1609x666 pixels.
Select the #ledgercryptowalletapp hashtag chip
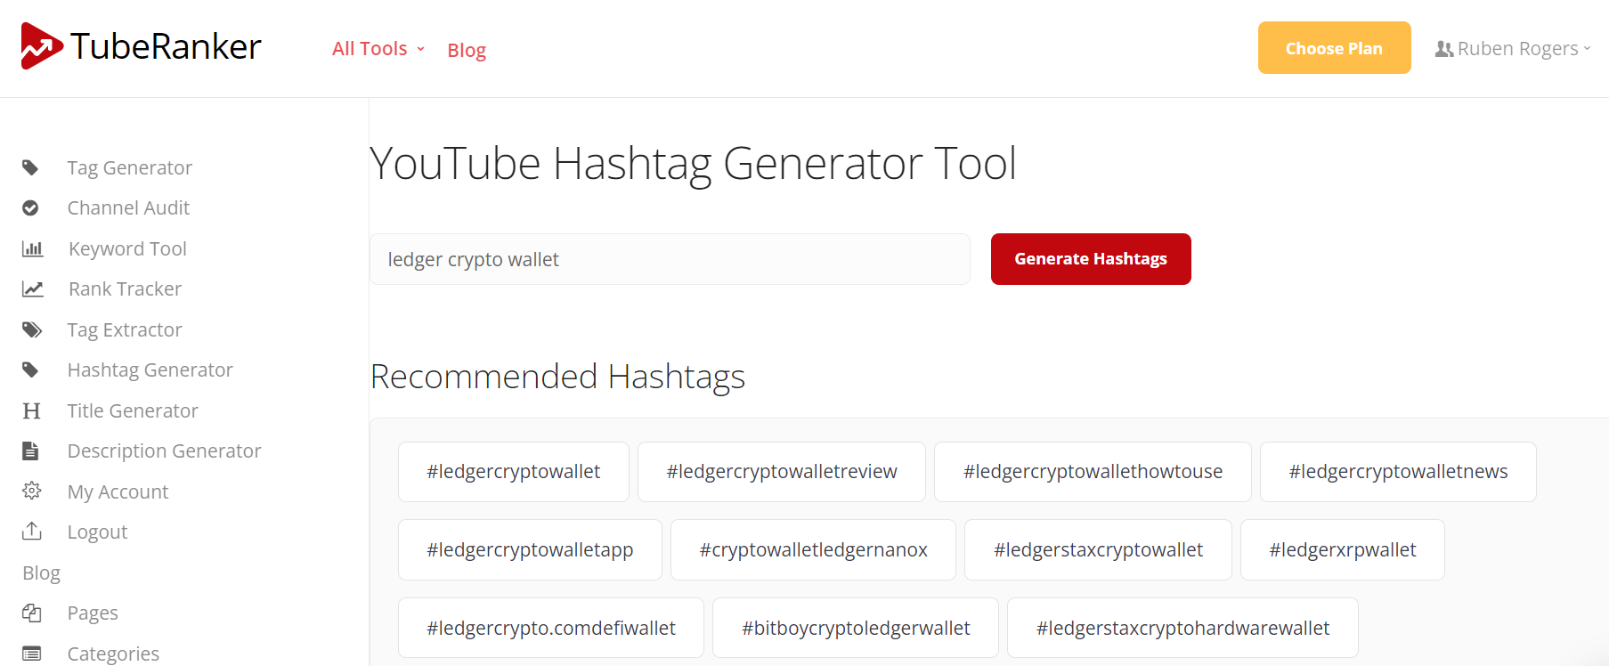tap(530, 550)
